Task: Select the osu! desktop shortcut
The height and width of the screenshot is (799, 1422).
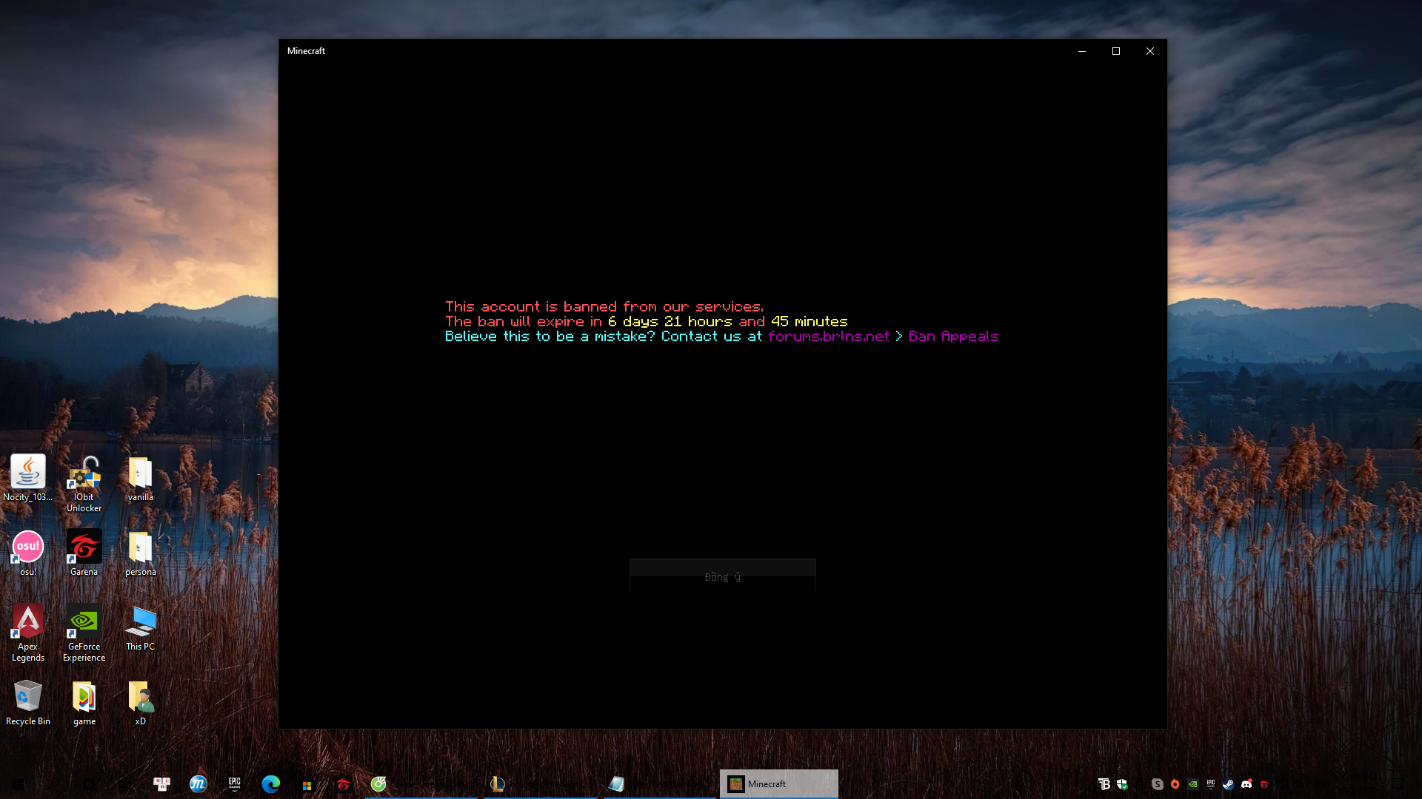Action: point(27,553)
